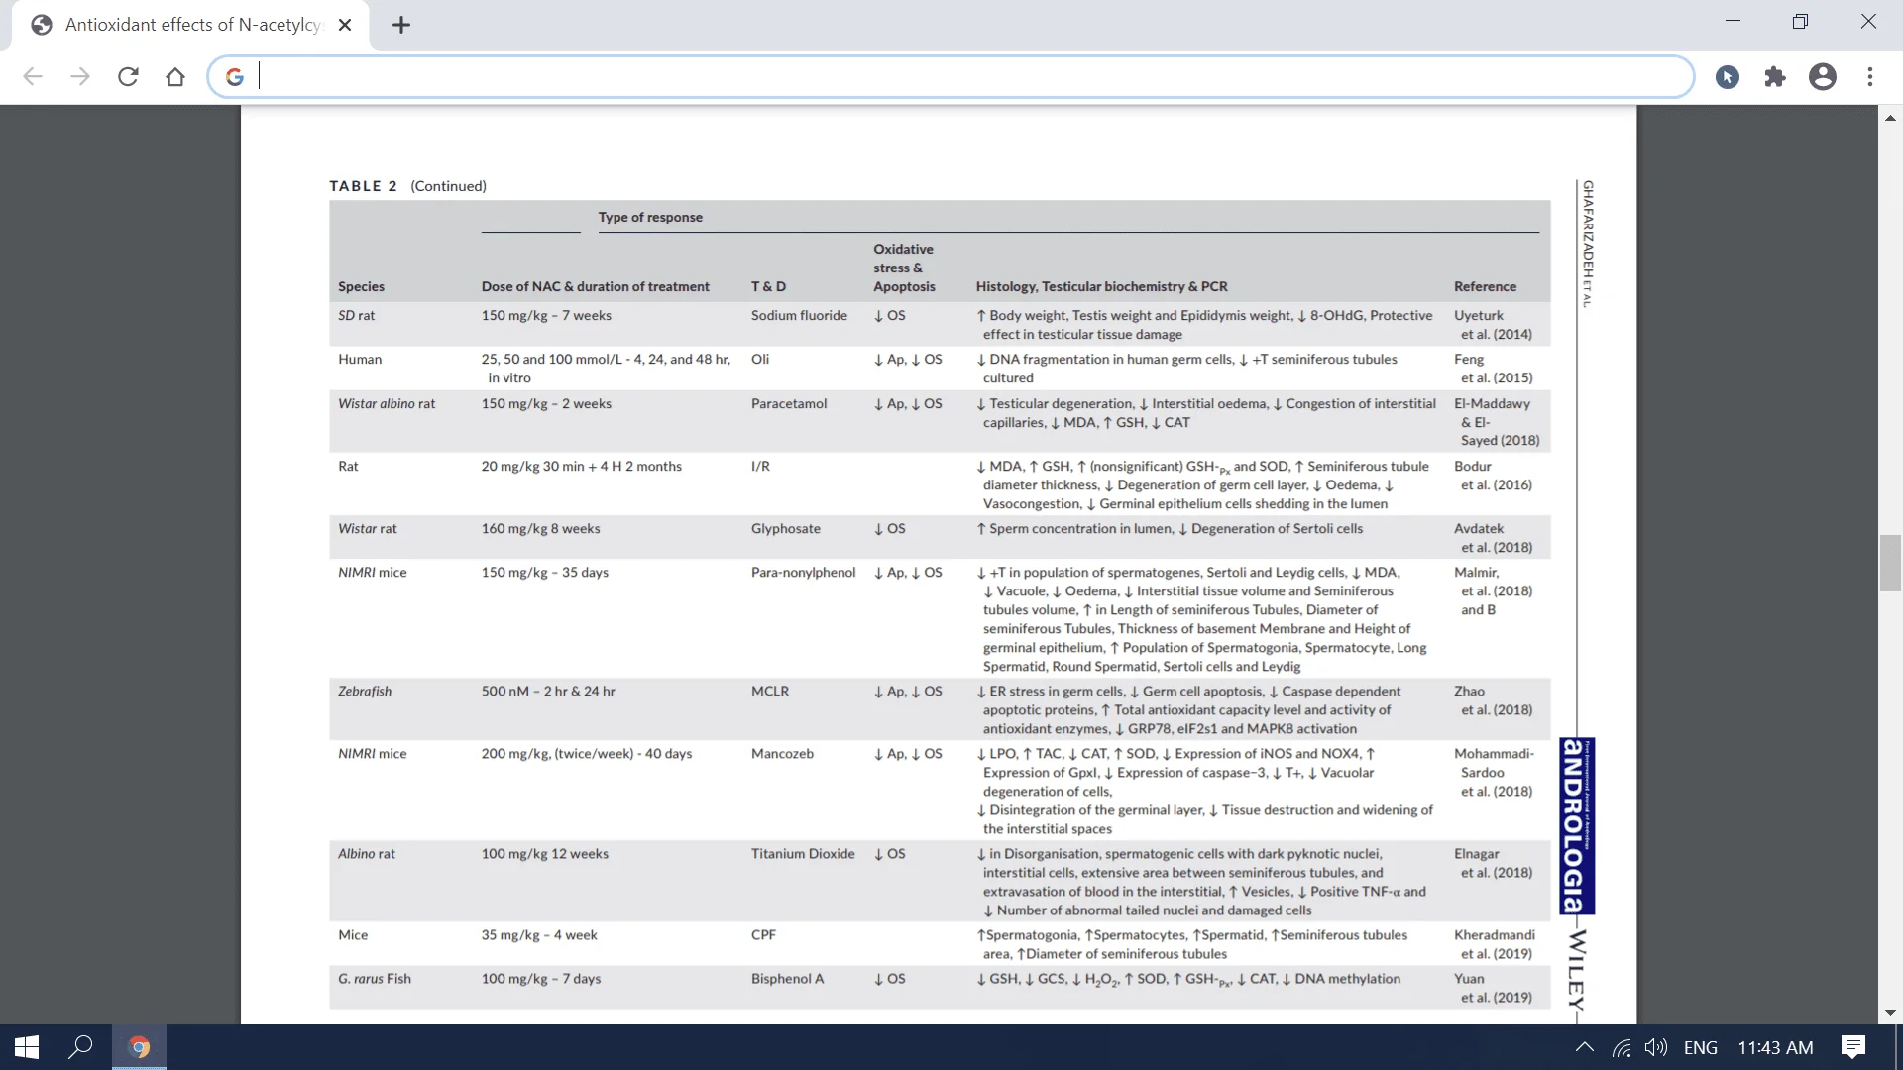Screen dimensions: 1903x1070
Task: Change the ENG input language
Action: click(1701, 1047)
